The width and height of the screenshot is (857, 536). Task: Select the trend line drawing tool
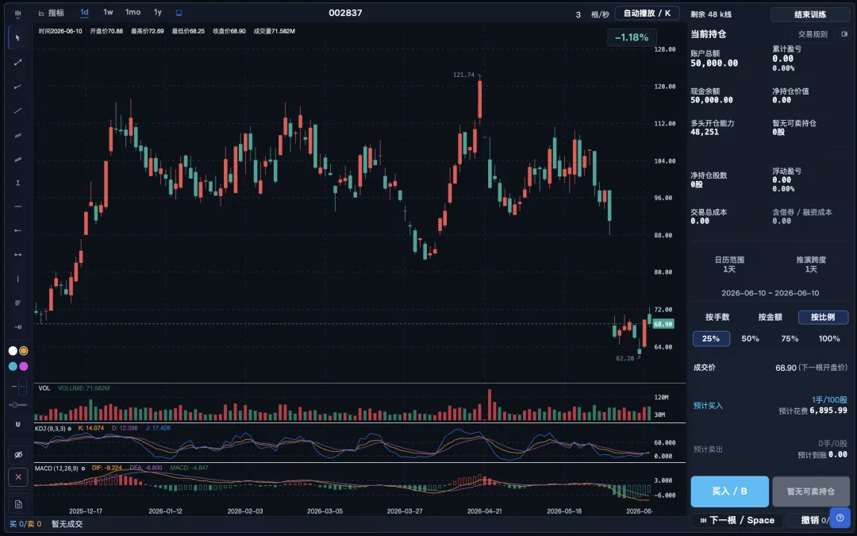coord(18,63)
